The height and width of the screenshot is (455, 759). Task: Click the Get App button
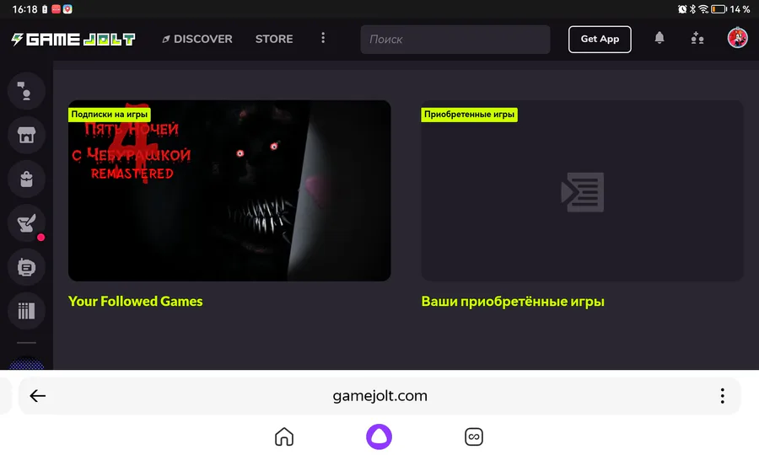click(600, 39)
